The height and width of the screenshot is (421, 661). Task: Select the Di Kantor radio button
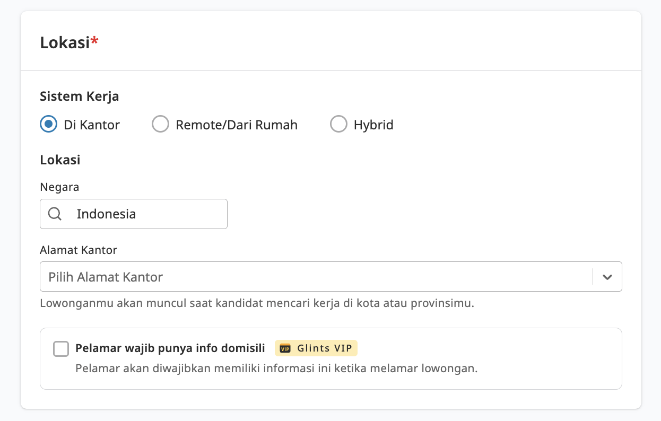pos(48,124)
